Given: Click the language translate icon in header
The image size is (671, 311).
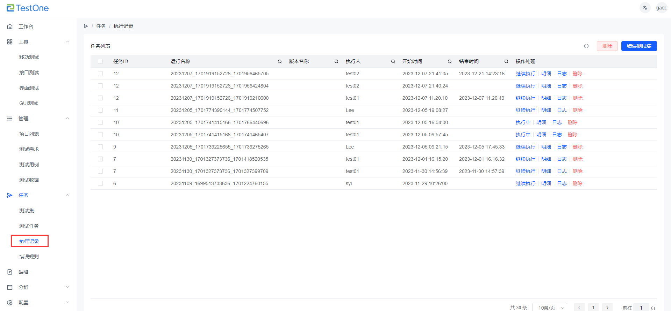Looking at the screenshot, I should click(x=645, y=8).
